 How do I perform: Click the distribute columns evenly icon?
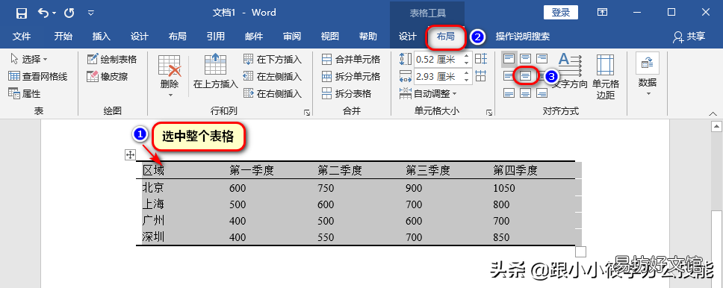click(480, 76)
